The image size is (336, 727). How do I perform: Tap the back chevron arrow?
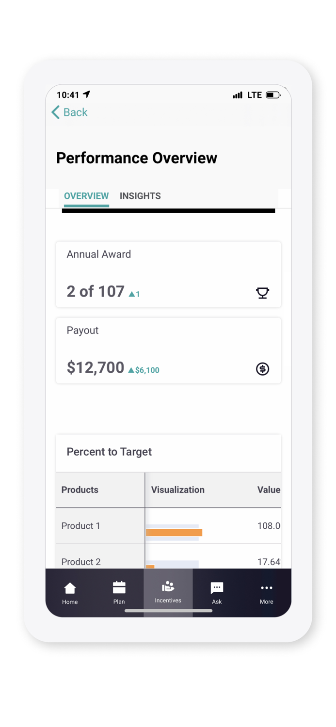click(x=55, y=112)
